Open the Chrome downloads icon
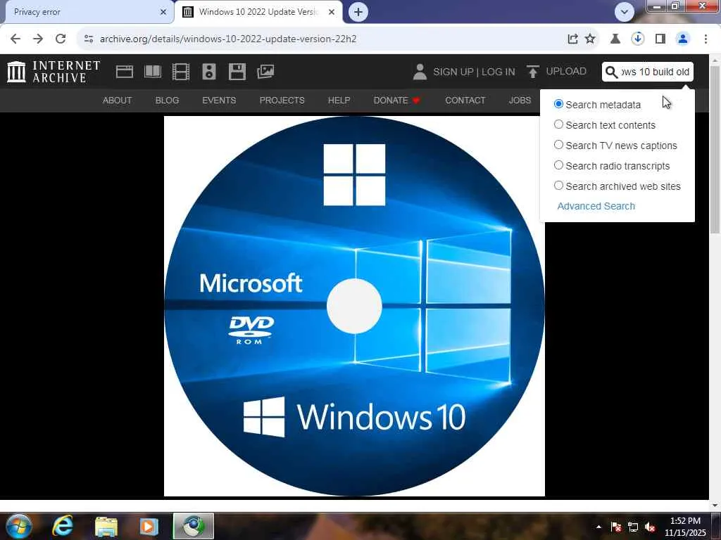 click(637, 39)
